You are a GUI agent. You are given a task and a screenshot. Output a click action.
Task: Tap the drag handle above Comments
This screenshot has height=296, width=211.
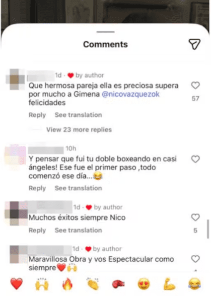(105, 32)
